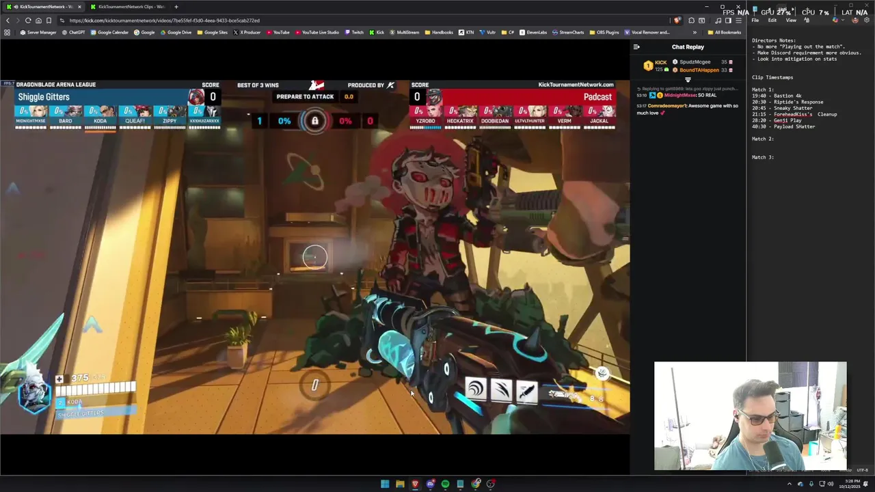The height and width of the screenshot is (492, 875).
Task: Open Windows Start button on taskbar
Action: pos(385,484)
